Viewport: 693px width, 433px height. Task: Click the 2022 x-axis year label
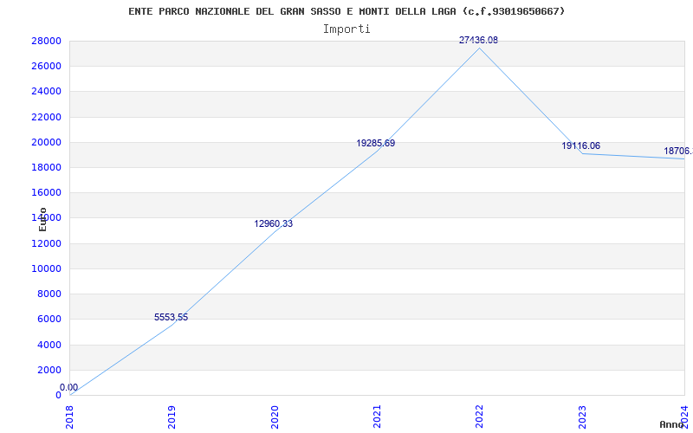pyautogui.click(x=480, y=417)
